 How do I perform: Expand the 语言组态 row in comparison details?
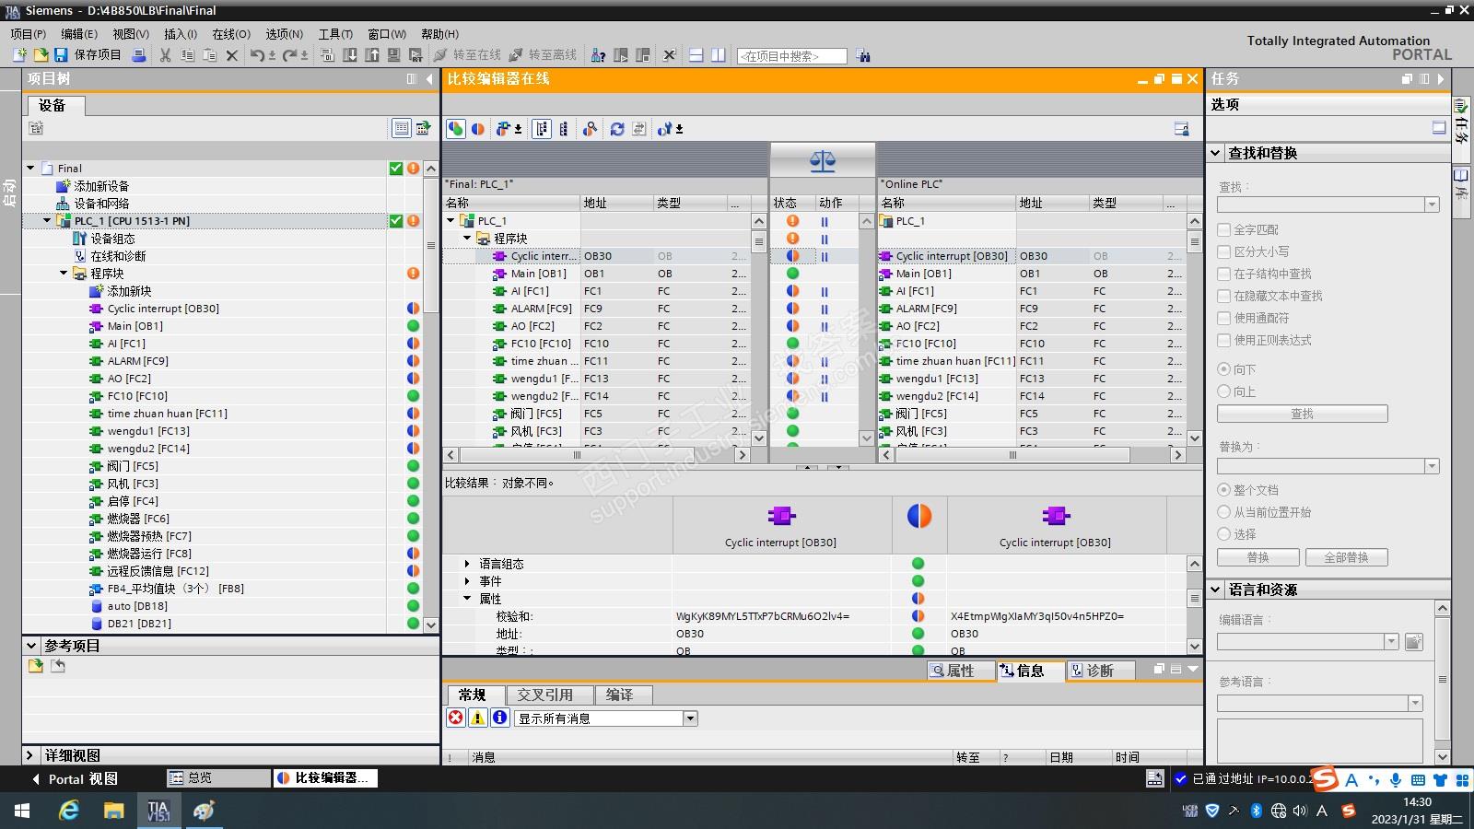[467, 564]
